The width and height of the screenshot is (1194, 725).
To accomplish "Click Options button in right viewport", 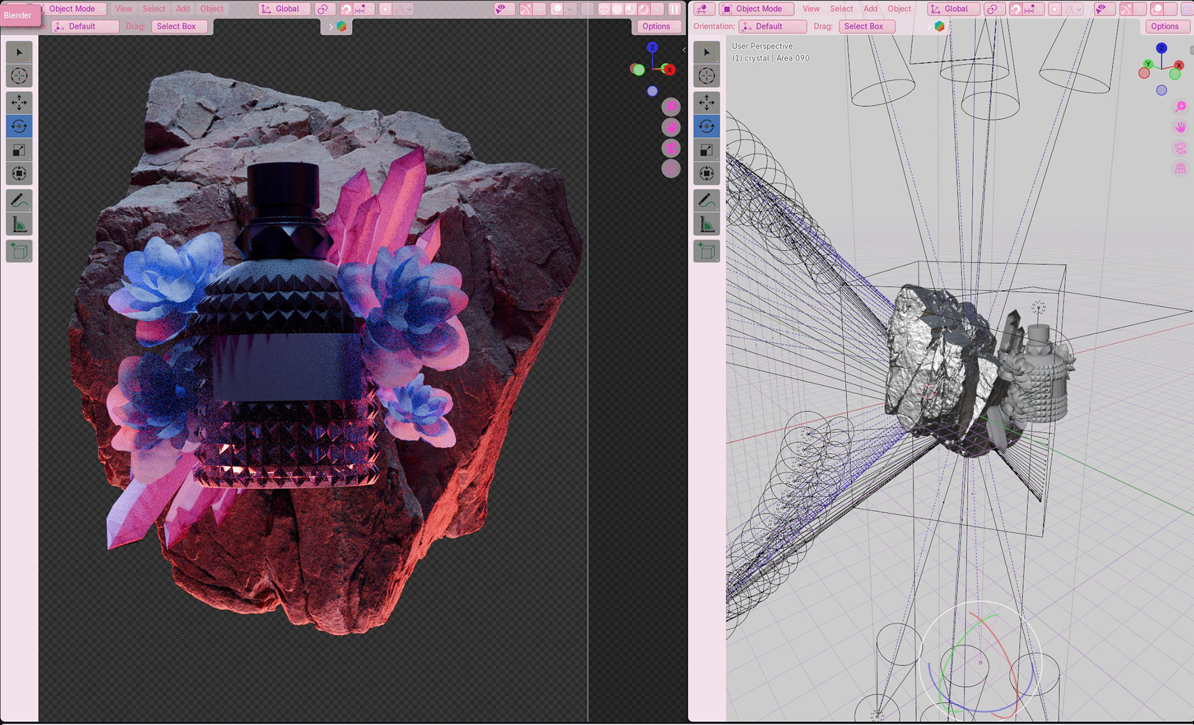I will click(x=1164, y=26).
